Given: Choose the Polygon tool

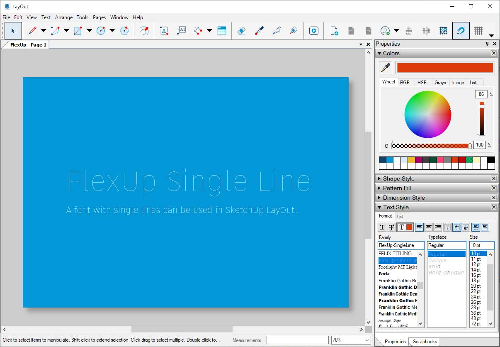Looking at the screenshot, I should click(124, 31).
